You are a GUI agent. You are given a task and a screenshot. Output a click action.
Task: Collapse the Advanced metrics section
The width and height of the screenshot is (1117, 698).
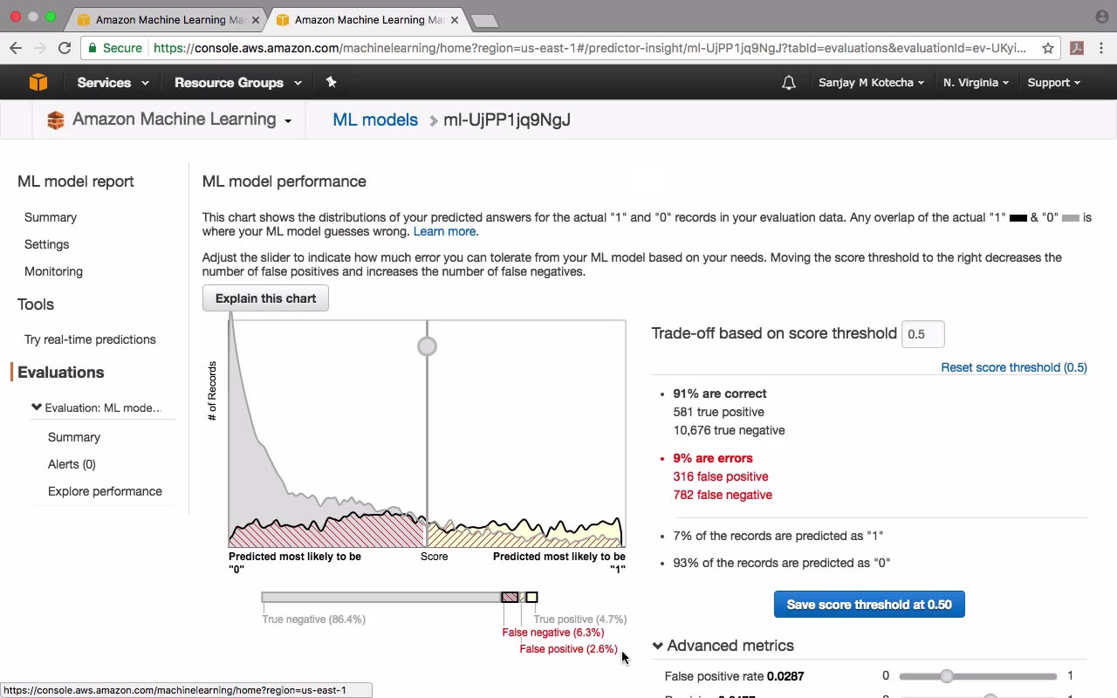(723, 646)
